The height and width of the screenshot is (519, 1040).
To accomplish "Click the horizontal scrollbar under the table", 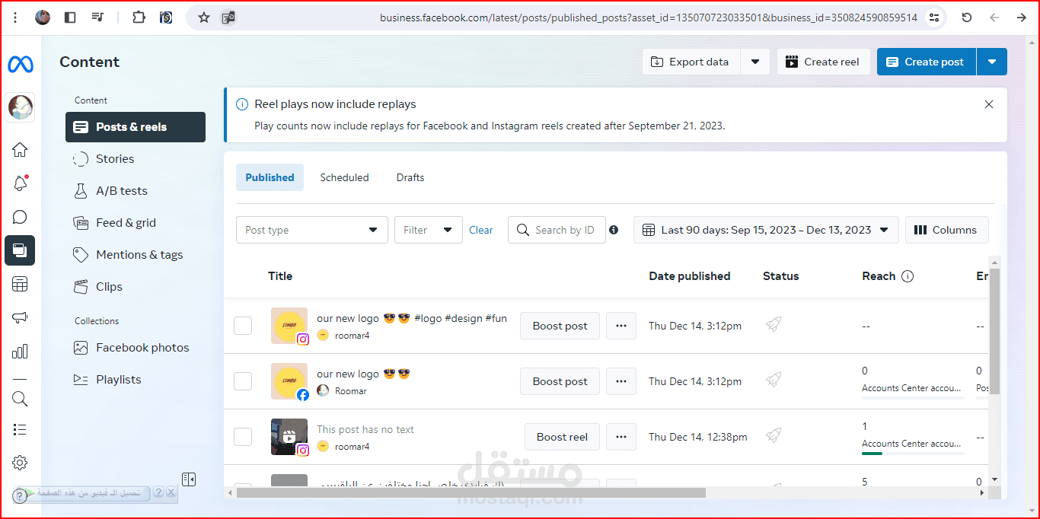I will coord(471,492).
